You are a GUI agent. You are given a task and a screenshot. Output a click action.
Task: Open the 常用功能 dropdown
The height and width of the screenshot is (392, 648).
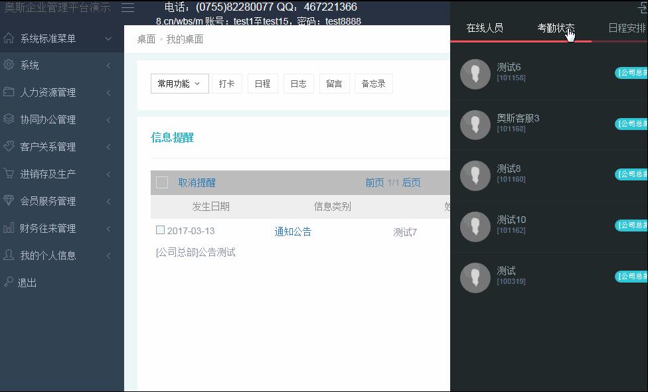(180, 84)
